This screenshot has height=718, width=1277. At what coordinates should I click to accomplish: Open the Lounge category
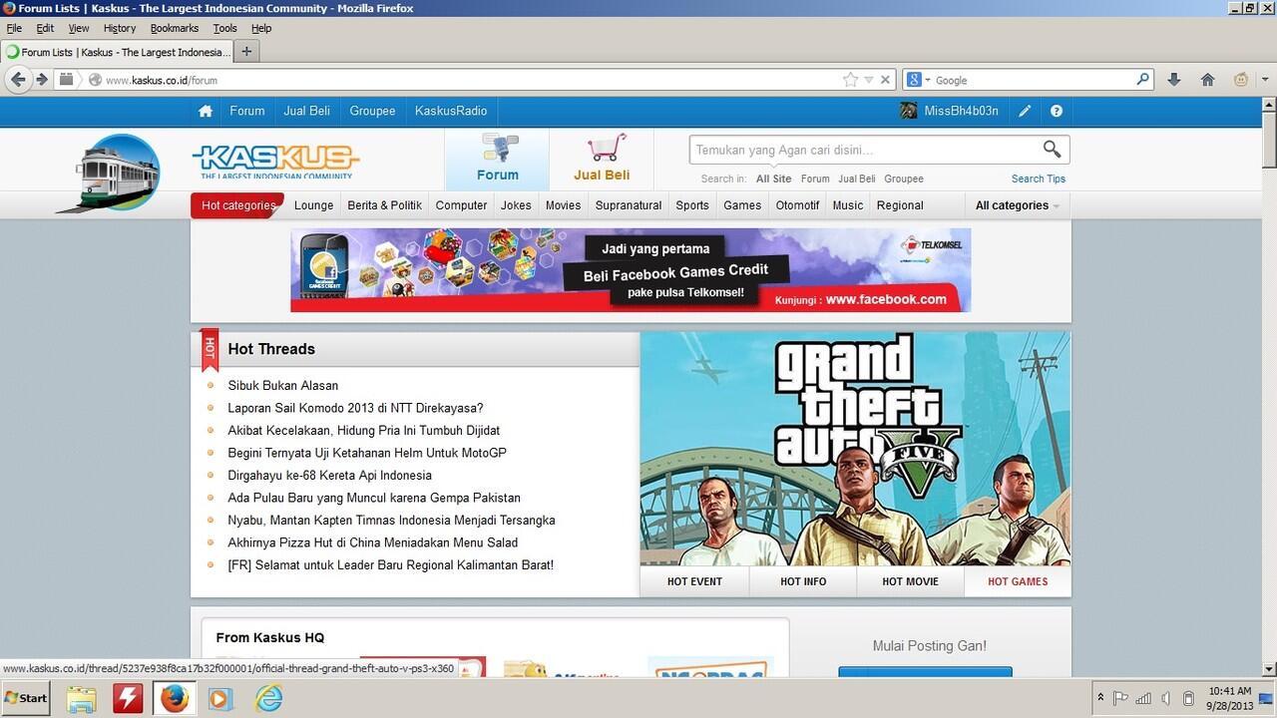pos(313,205)
